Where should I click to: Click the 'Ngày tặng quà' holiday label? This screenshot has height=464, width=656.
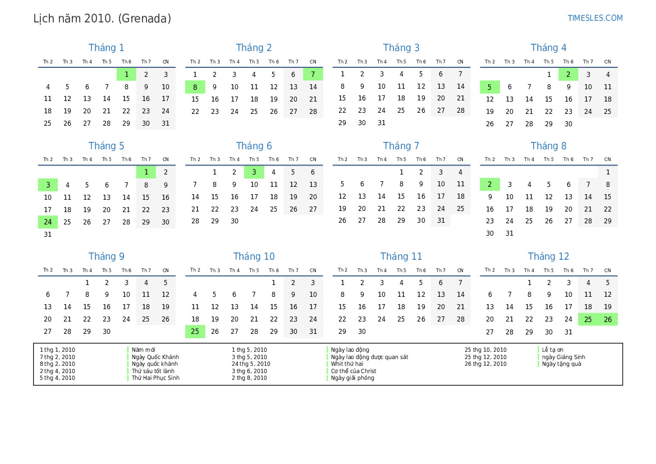pyautogui.click(x=562, y=364)
